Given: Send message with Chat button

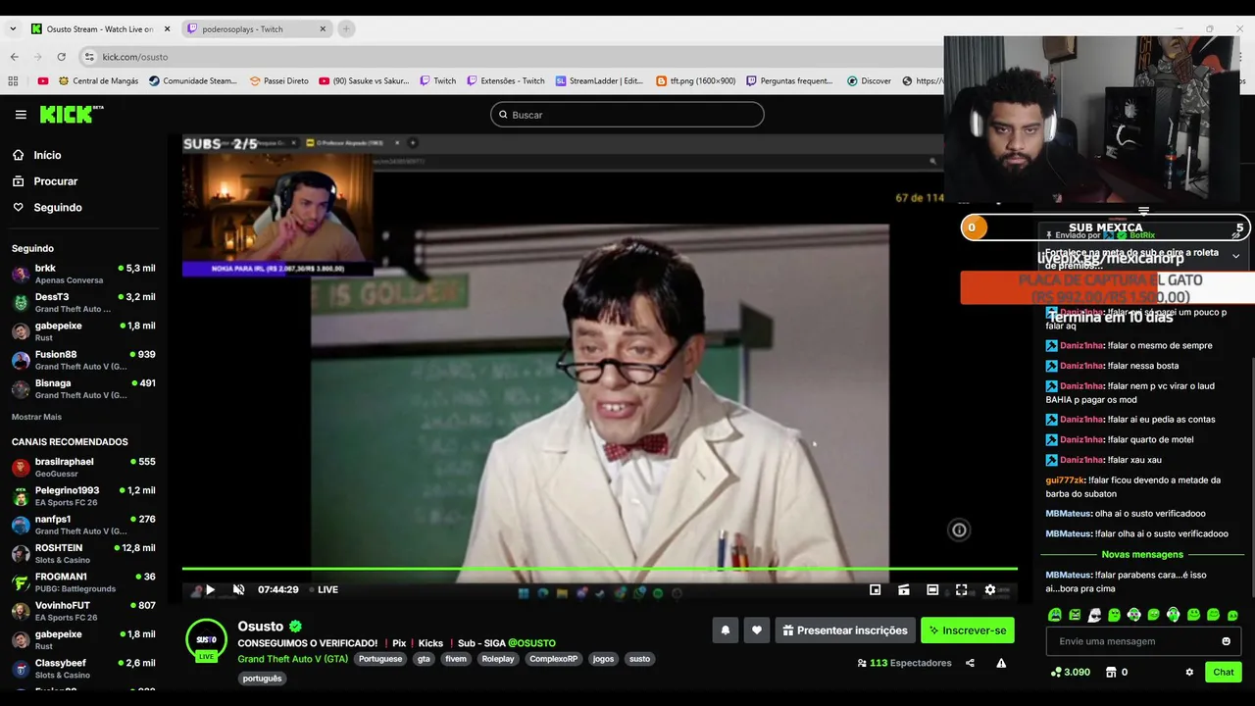Looking at the screenshot, I should tap(1224, 672).
